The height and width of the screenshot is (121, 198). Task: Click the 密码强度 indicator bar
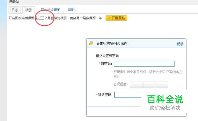coord(149,85)
